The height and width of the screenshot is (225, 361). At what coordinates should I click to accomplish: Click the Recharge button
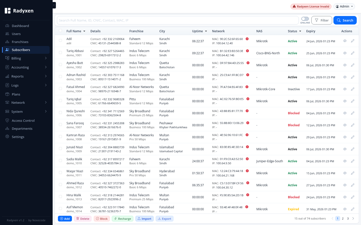123,219
